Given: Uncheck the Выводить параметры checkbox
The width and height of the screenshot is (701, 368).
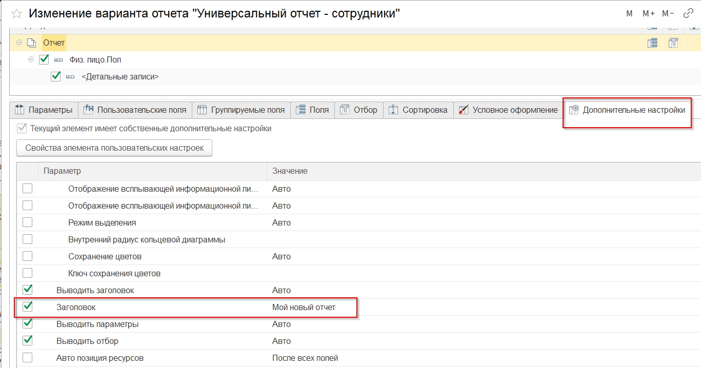Looking at the screenshot, I should pos(28,323).
